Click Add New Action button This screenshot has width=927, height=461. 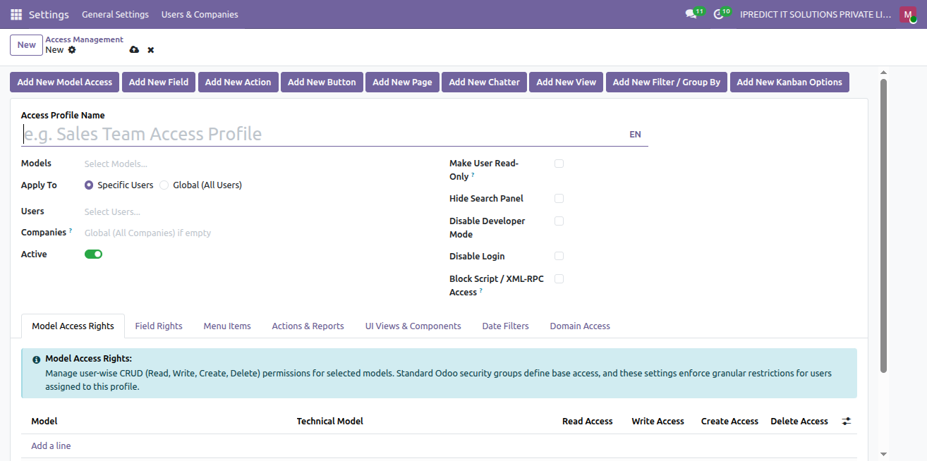[238, 82]
